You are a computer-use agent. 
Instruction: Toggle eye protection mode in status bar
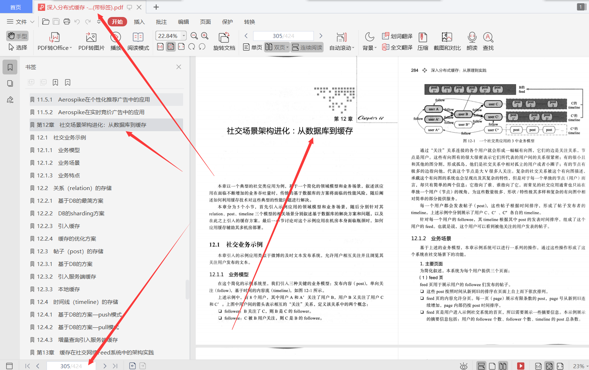pos(464,366)
